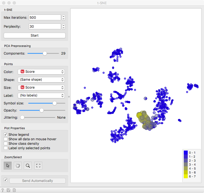Toggle the Show legend checkbox
The width and height of the screenshot is (204, 193).
(6, 134)
